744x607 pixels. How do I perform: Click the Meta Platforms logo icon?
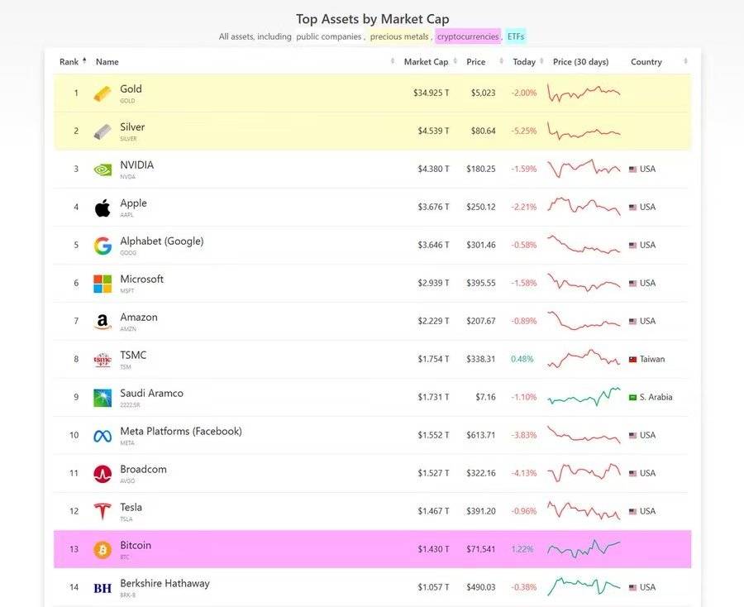[103, 436]
